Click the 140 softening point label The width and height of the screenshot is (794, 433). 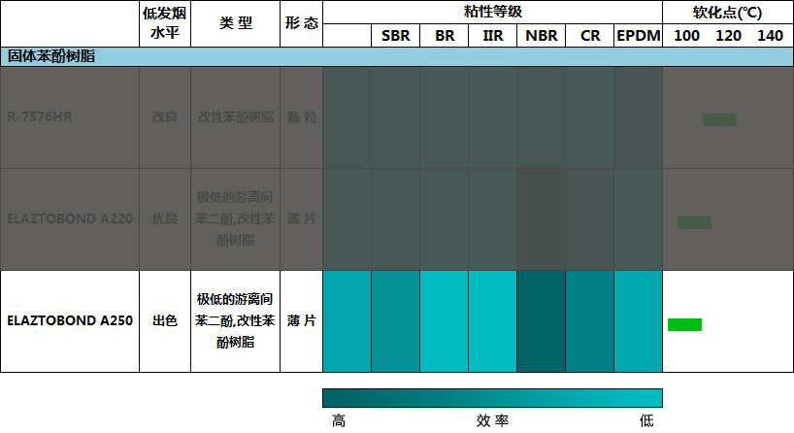pos(770,36)
